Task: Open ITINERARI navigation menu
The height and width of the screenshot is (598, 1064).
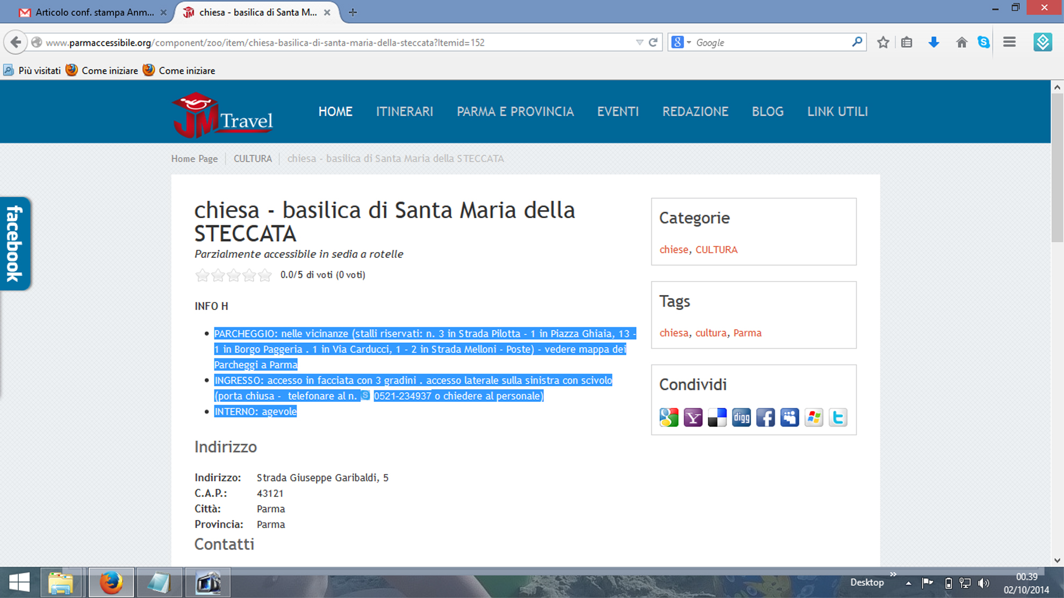Action: pos(404,112)
